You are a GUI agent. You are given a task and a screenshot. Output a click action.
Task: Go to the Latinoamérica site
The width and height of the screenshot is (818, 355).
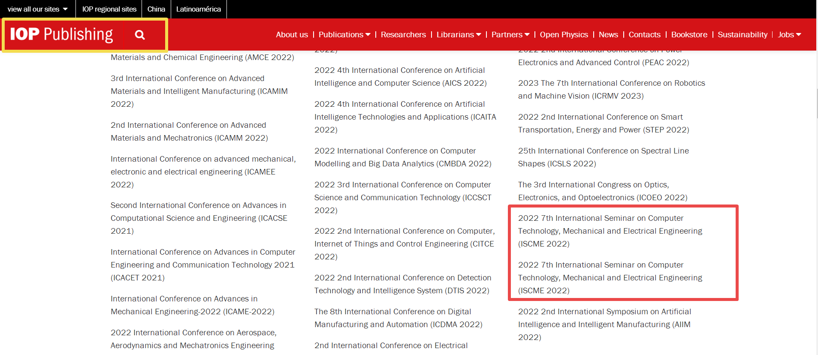[199, 9]
